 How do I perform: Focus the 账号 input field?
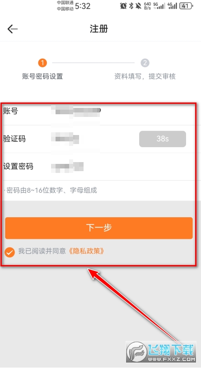[98, 112]
